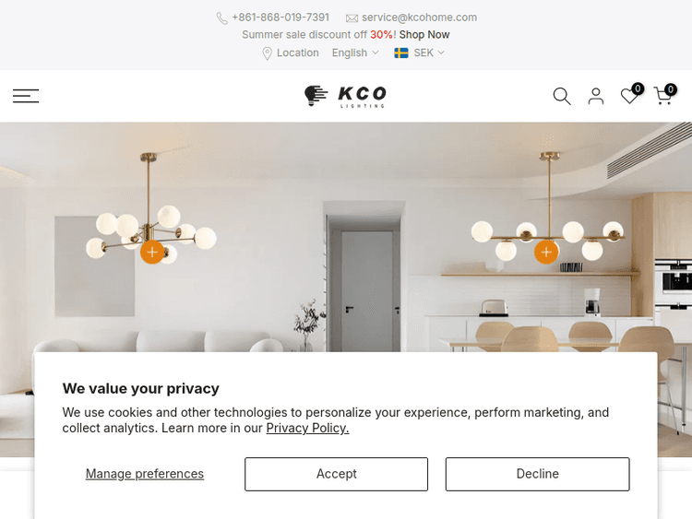Click the Swedish flag currency selector
The width and height of the screenshot is (692, 519).
click(x=401, y=53)
